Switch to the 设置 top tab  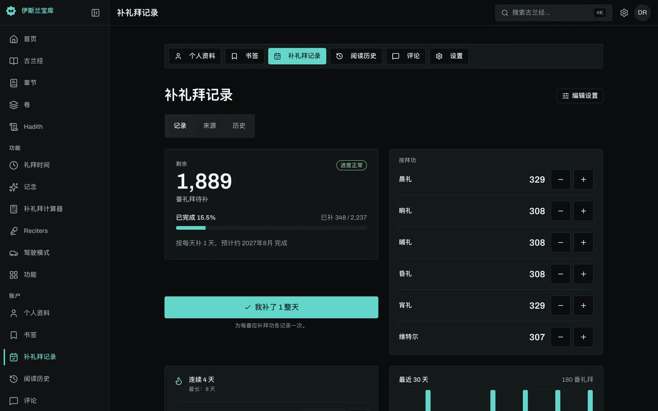[x=449, y=56]
